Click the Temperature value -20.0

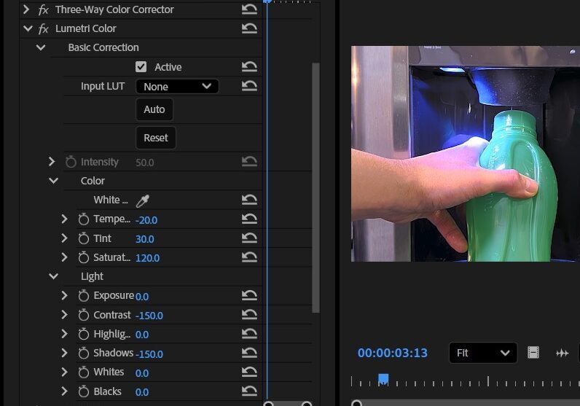pos(146,220)
